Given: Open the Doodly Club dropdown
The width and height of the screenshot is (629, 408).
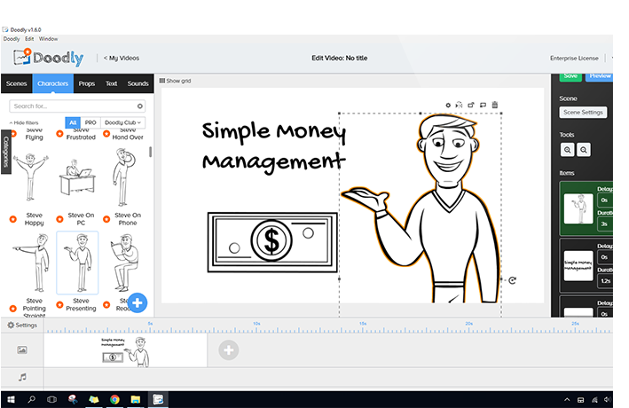Looking at the screenshot, I should coord(122,122).
